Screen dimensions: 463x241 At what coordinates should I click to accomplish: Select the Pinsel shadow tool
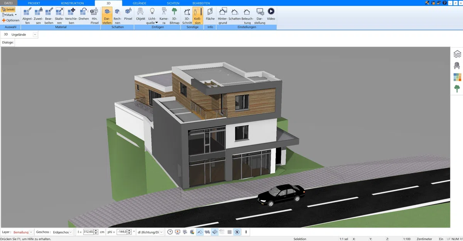pyautogui.click(x=128, y=14)
